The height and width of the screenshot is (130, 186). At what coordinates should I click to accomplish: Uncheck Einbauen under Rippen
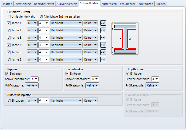pos(7,74)
